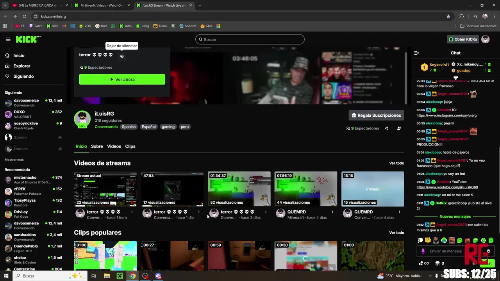Switch to the Clips tab
This screenshot has width=500, height=281.
[x=130, y=146]
